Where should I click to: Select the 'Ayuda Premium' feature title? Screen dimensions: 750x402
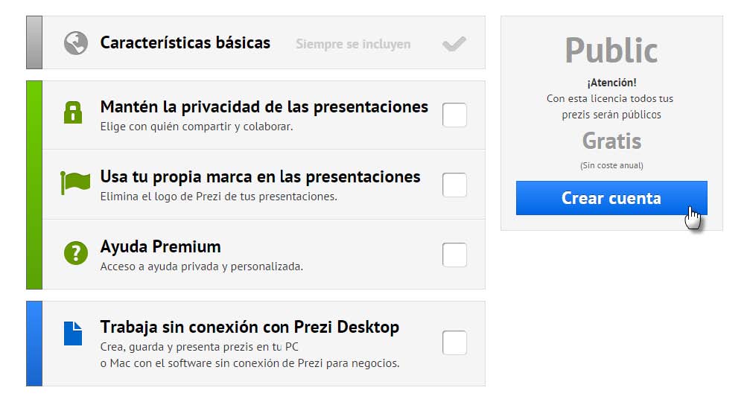pyautogui.click(x=160, y=246)
